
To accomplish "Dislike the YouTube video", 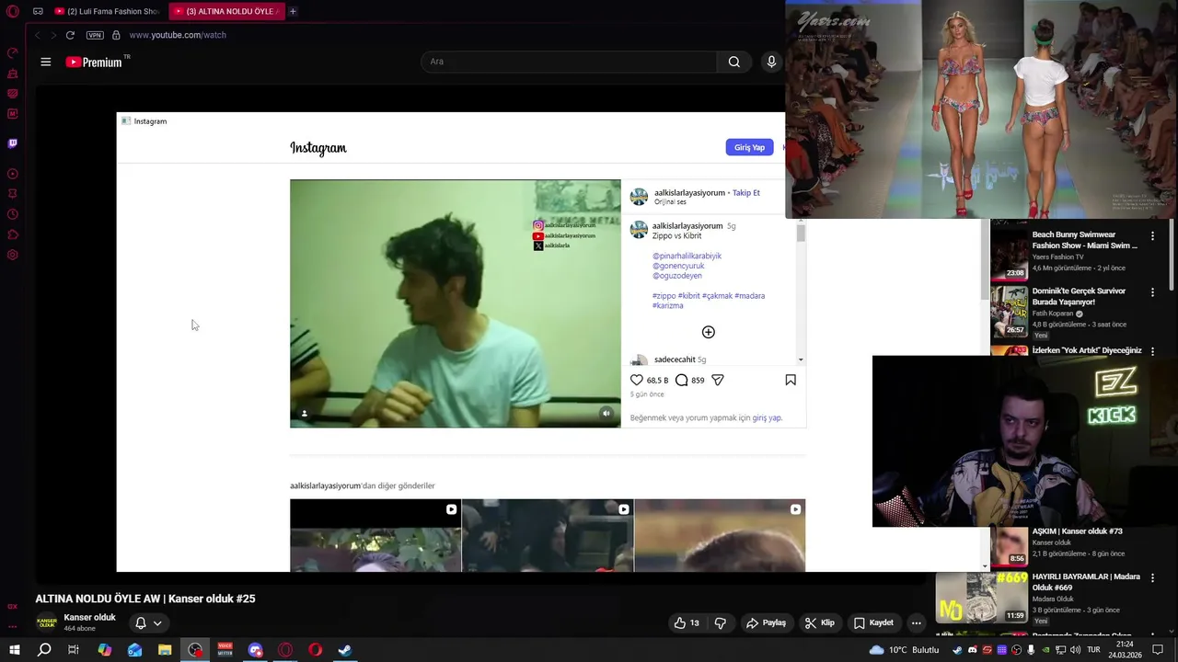I will coord(720,622).
